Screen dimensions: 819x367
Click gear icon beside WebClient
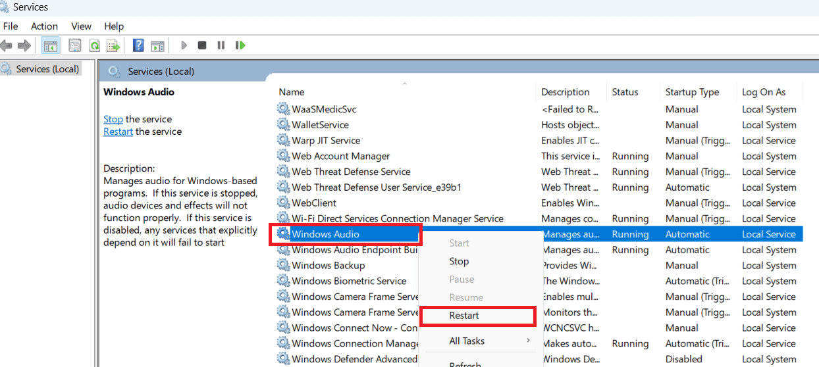(283, 203)
